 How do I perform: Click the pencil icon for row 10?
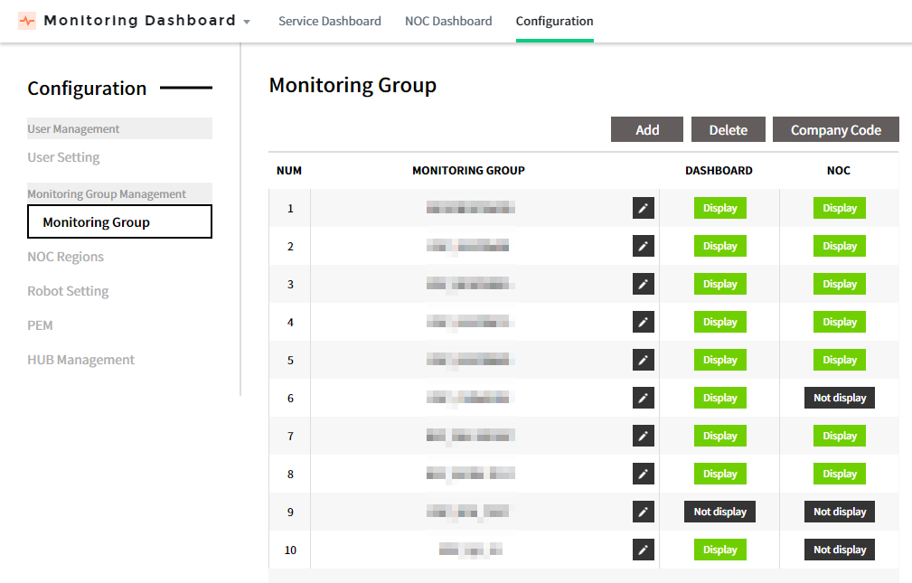point(643,550)
